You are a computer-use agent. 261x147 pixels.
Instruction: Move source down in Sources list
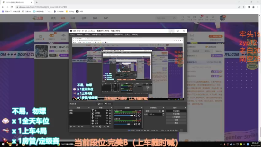(108, 127)
